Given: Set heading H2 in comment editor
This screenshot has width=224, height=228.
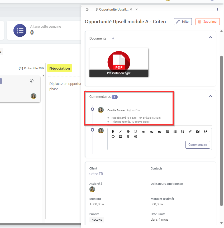Looking at the screenshot, I should click(x=151, y=132).
